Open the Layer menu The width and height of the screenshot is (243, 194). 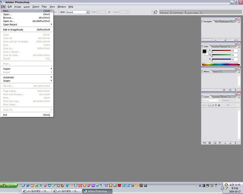27,7
